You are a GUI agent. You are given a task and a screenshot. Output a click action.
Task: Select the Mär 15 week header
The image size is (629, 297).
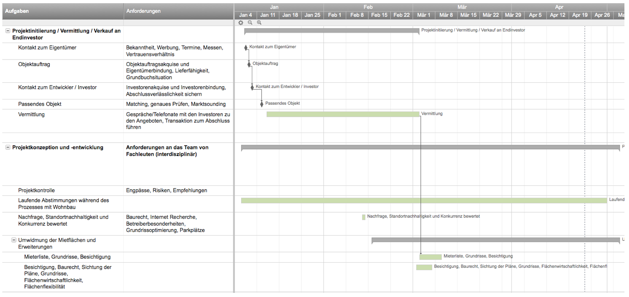pyautogui.click(x=468, y=15)
